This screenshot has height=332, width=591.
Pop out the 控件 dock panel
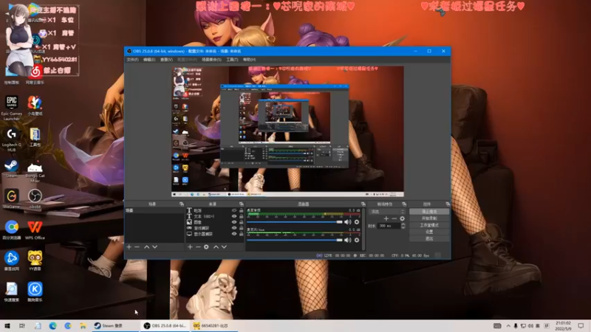point(448,204)
